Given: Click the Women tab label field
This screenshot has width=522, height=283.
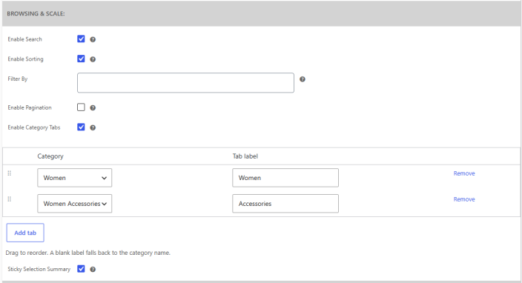Looking at the screenshot, I should (x=285, y=178).
